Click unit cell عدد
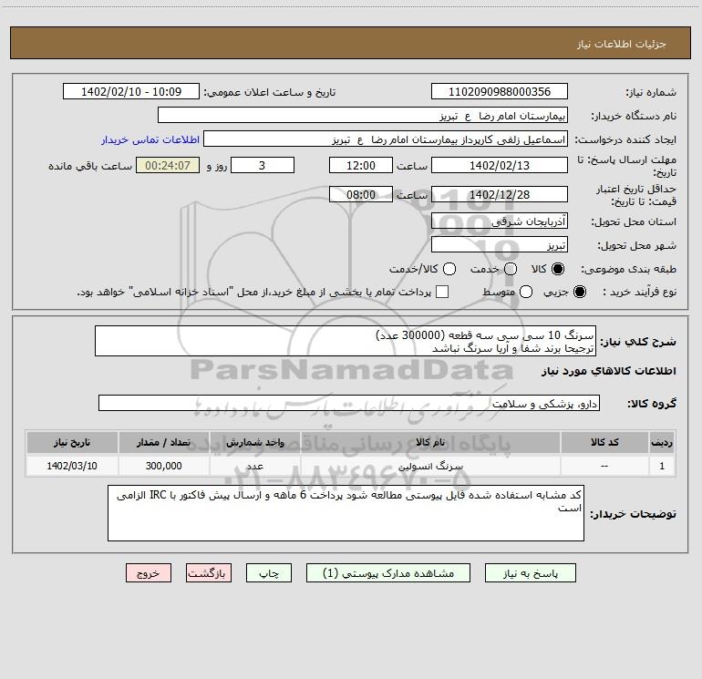 pos(254,466)
